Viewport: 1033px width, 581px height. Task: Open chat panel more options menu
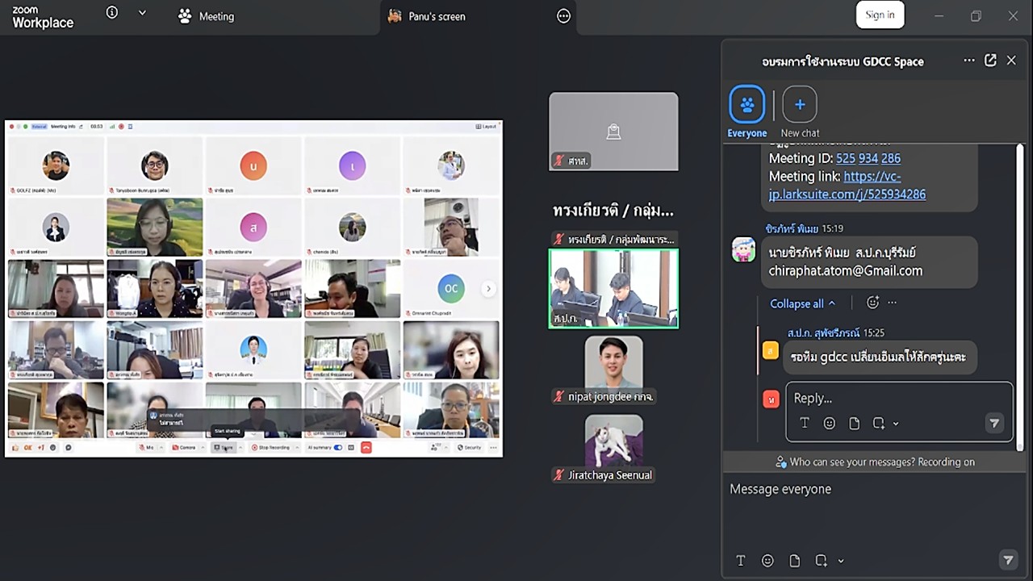(969, 61)
